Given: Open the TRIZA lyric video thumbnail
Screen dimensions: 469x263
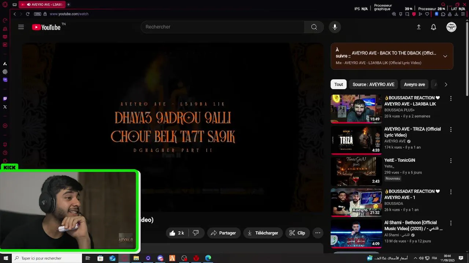Looking at the screenshot, I should [356, 140].
